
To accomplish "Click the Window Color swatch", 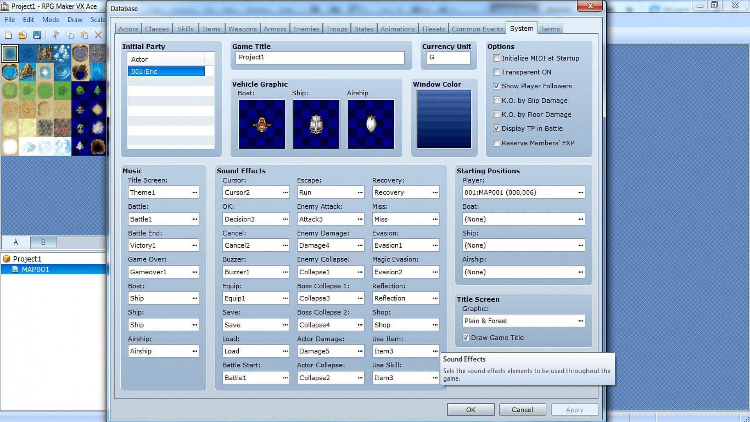I will tap(444, 119).
